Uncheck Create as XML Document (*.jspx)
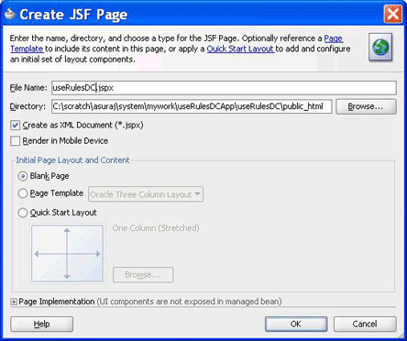The height and width of the screenshot is (341, 407). click(x=16, y=126)
